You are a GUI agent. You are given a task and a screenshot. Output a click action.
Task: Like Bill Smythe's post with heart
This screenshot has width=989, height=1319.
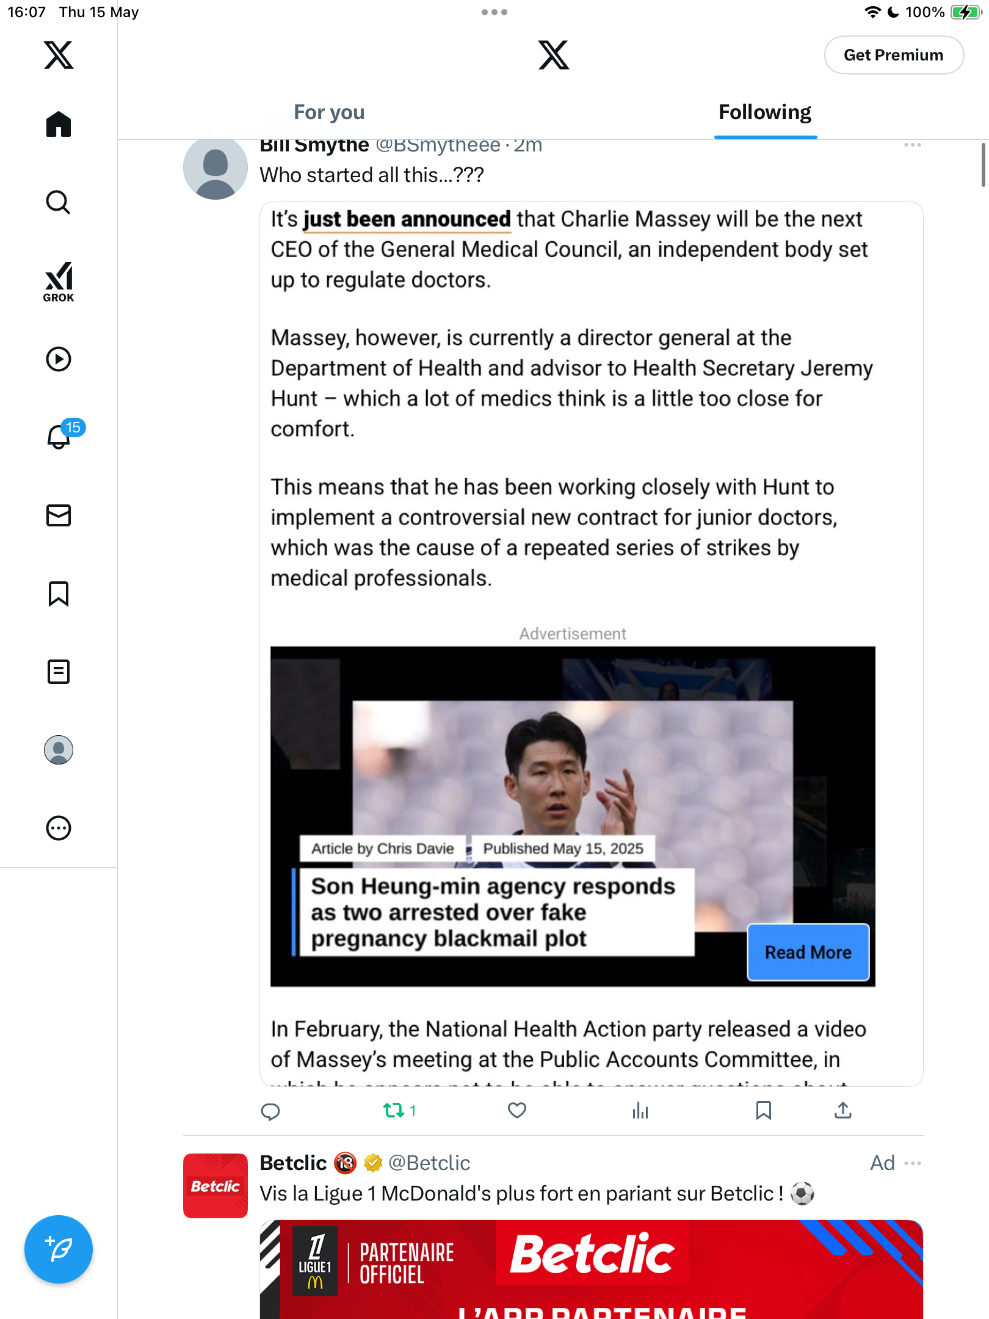coord(517,1110)
